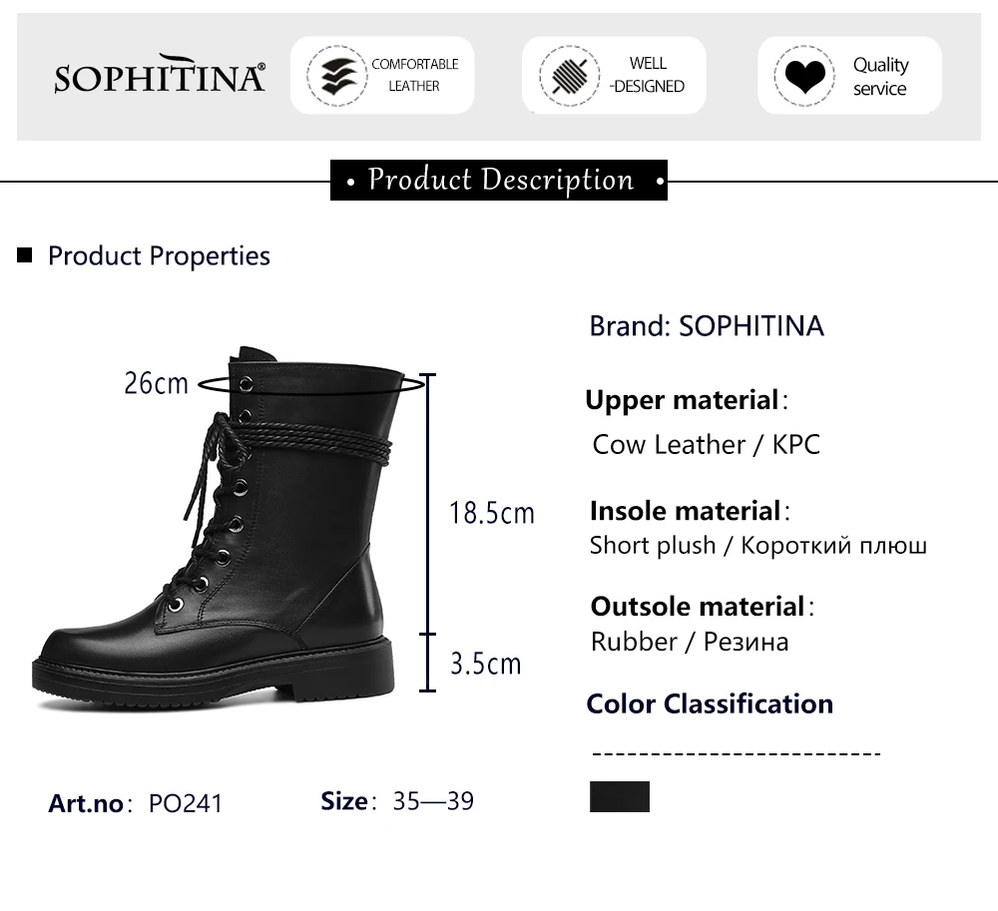The height and width of the screenshot is (911, 998).
Task: Click the Product Properties section title
Action: 159,255
